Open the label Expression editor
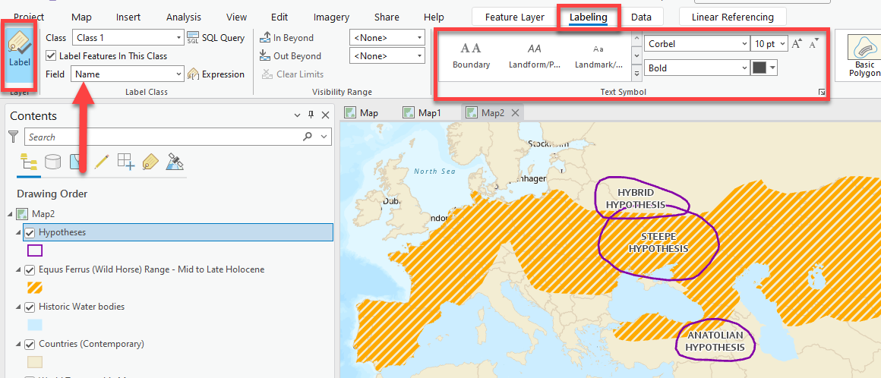The image size is (881, 378). (216, 74)
